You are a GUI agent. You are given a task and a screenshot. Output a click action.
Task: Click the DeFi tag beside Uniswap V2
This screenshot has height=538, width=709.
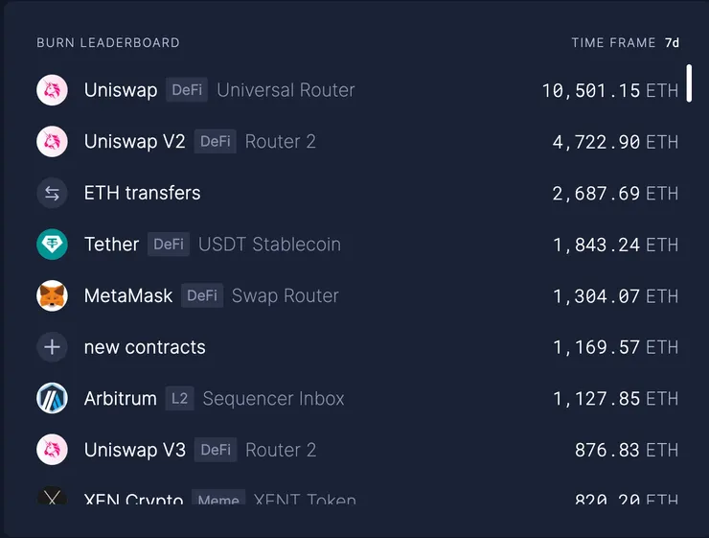point(216,142)
